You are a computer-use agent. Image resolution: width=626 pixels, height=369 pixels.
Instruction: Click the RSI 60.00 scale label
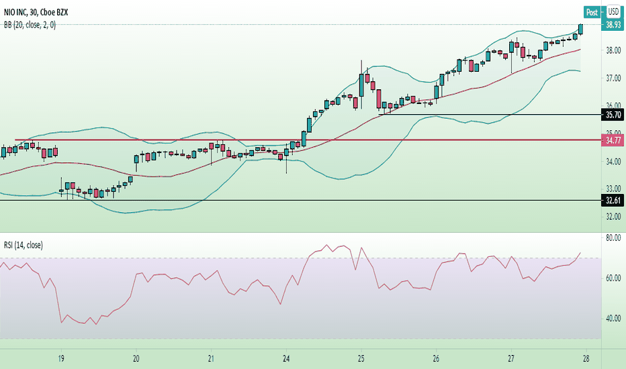(613, 278)
